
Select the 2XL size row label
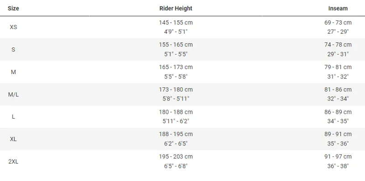(13, 162)
